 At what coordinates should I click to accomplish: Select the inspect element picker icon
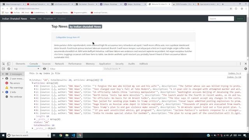coord(4,64)
